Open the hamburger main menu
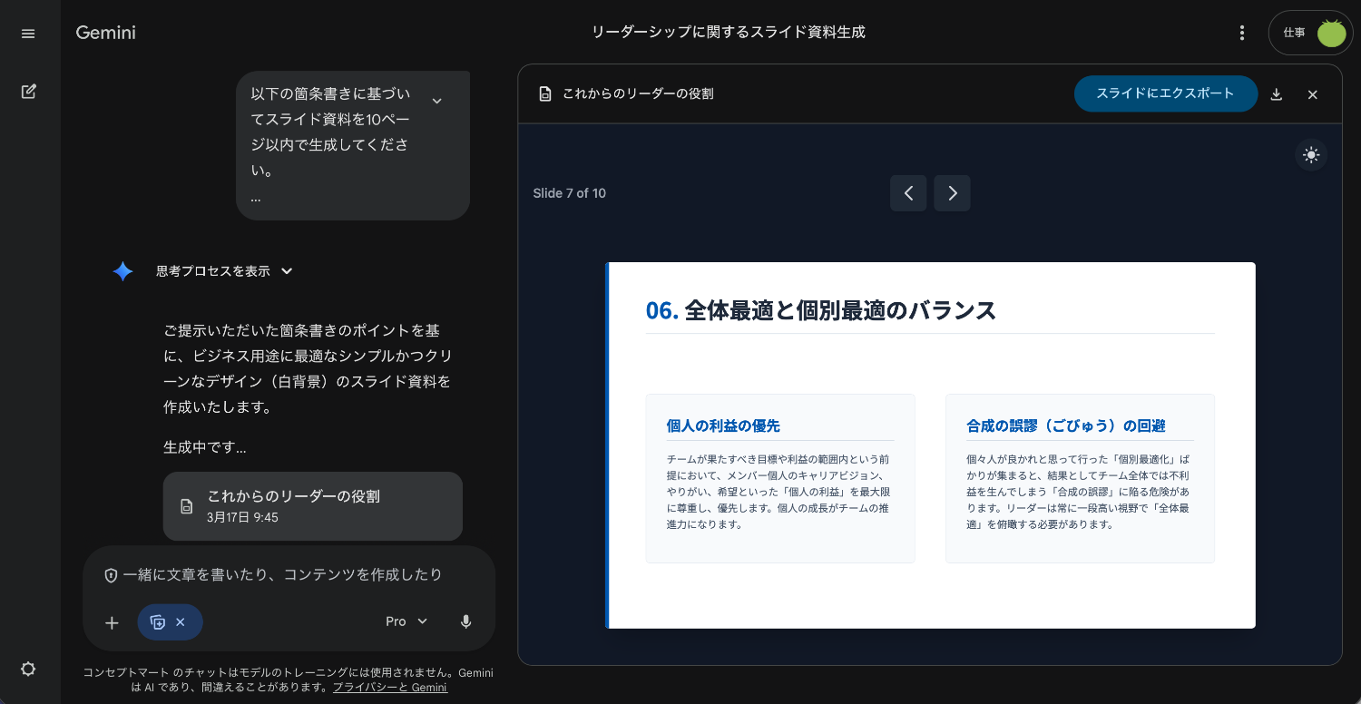Image resolution: width=1361 pixels, height=704 pixels. (x=28, y=34)
